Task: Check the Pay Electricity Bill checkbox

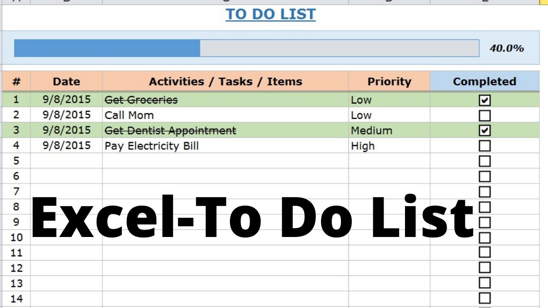Action: click(x=485, y=146)
